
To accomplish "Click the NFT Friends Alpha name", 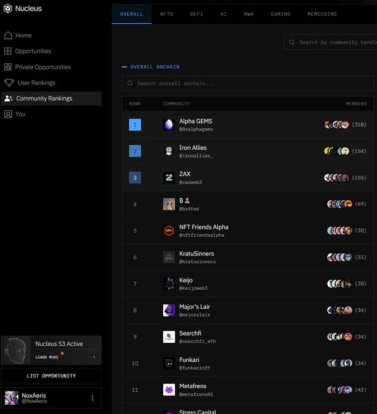I will 203,227.
